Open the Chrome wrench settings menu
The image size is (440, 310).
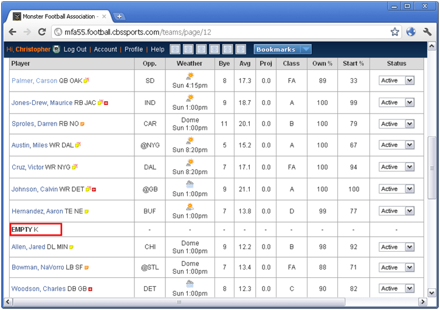click(427, 32)
